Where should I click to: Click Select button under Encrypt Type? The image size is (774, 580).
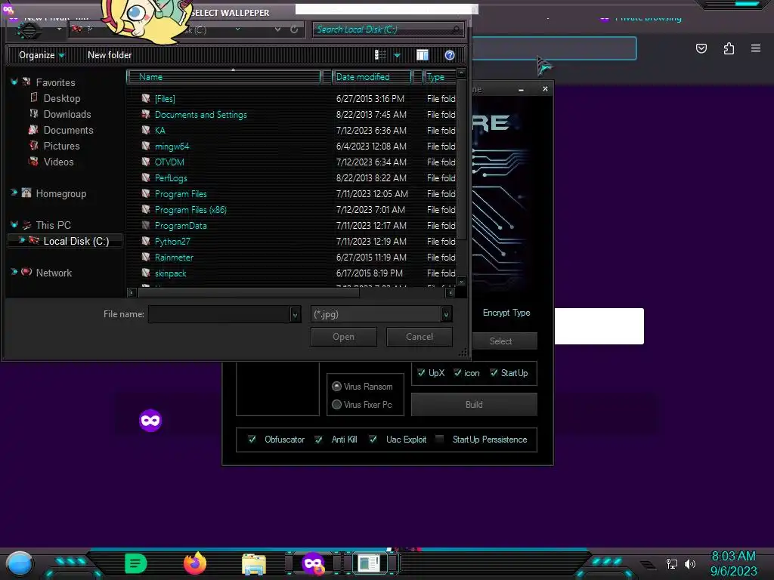coord(500,341)
